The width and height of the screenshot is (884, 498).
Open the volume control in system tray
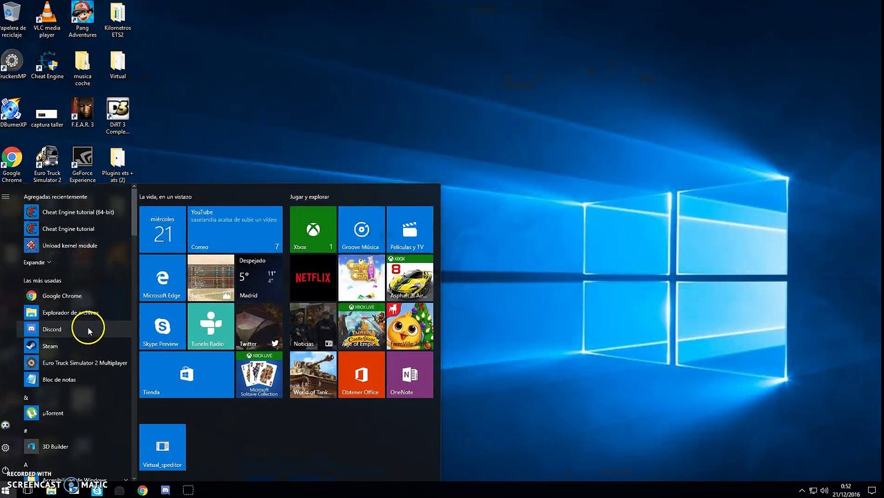tap(825, 490)
